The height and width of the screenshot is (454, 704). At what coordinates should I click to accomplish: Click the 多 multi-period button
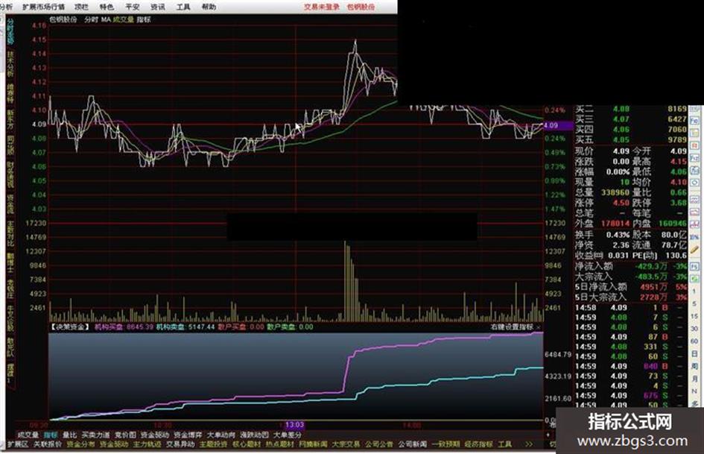694,403
